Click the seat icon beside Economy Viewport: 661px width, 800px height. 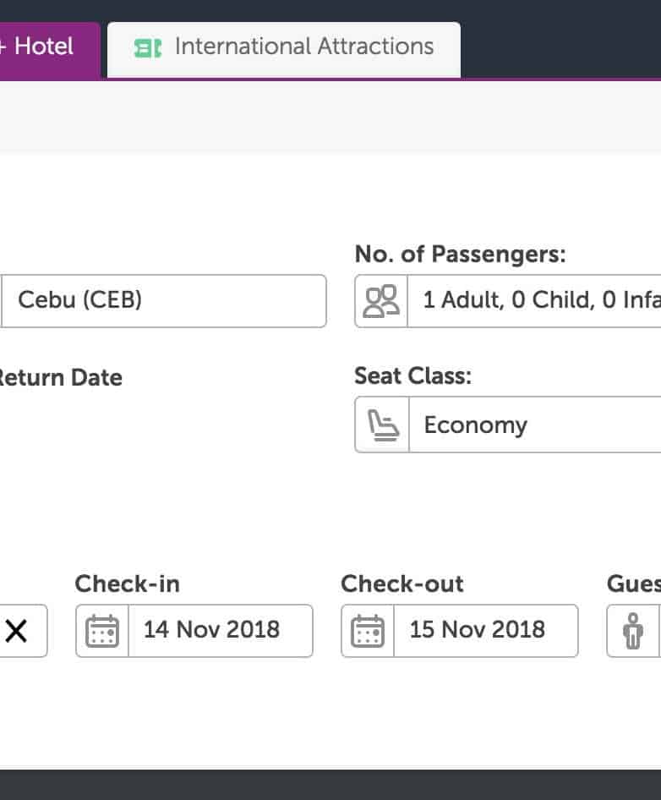click(382, 425)
